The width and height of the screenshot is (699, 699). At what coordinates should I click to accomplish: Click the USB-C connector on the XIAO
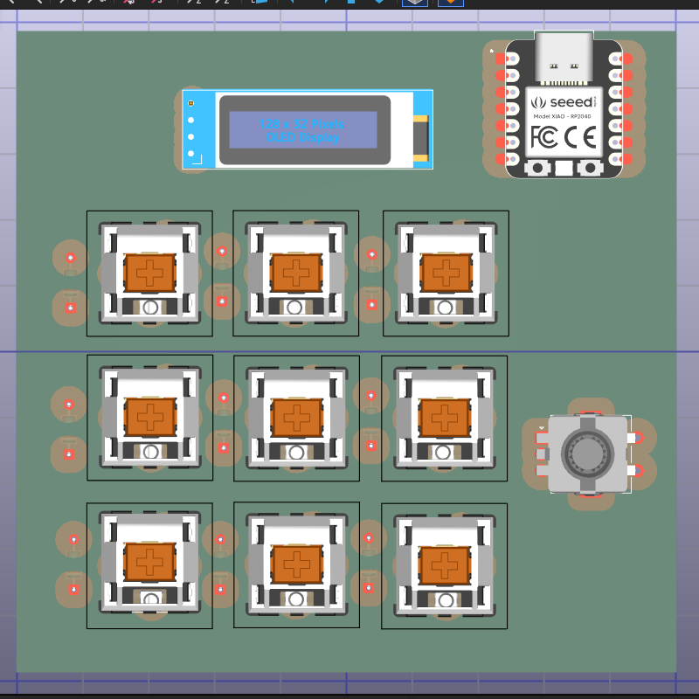point(564,58)
